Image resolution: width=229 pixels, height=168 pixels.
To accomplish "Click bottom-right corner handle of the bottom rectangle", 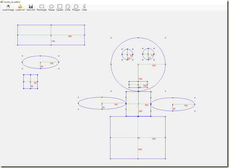I will click(165, 159).
